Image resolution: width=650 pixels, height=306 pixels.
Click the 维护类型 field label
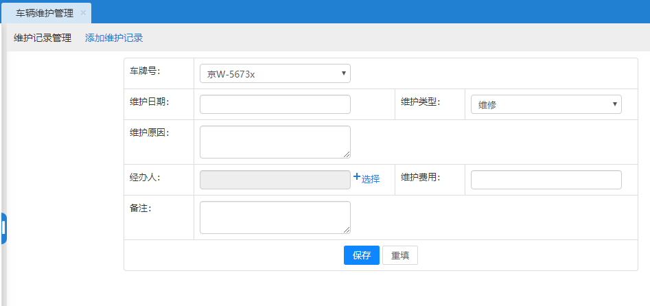click(420, 102)
